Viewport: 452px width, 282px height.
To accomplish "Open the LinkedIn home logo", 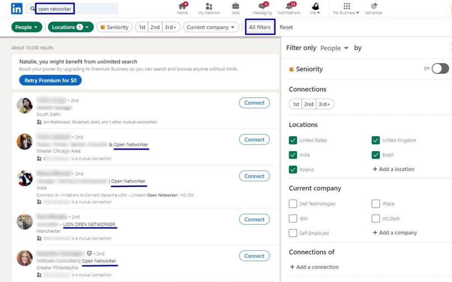I will point(16,9).
